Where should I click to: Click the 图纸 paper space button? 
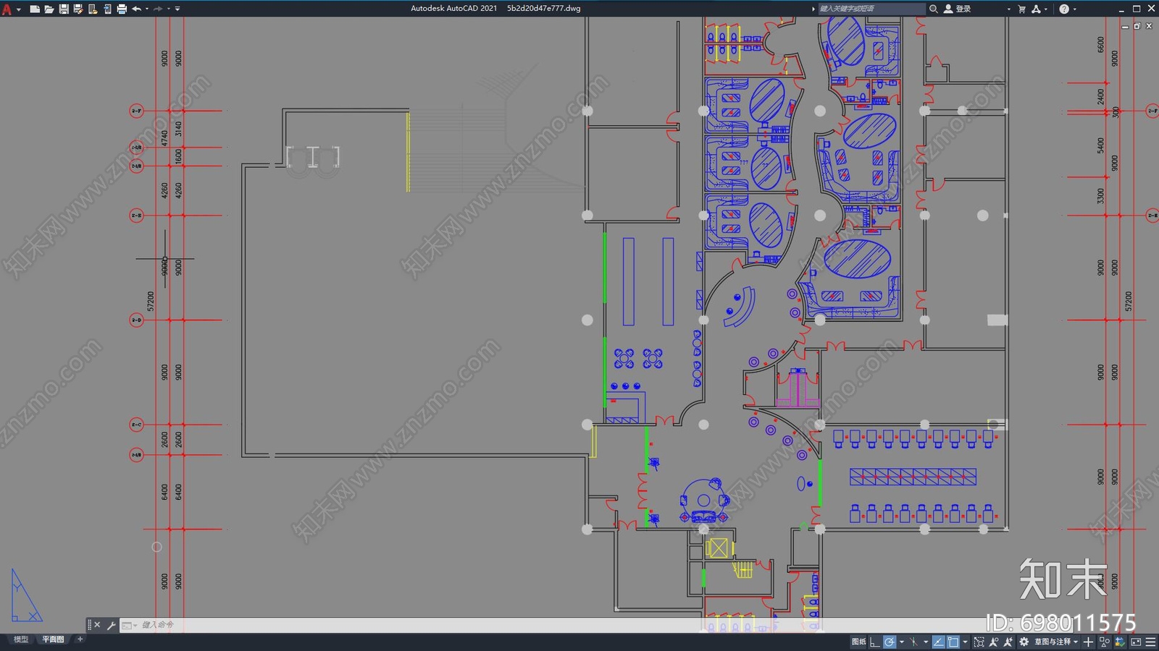click(859, 642)
